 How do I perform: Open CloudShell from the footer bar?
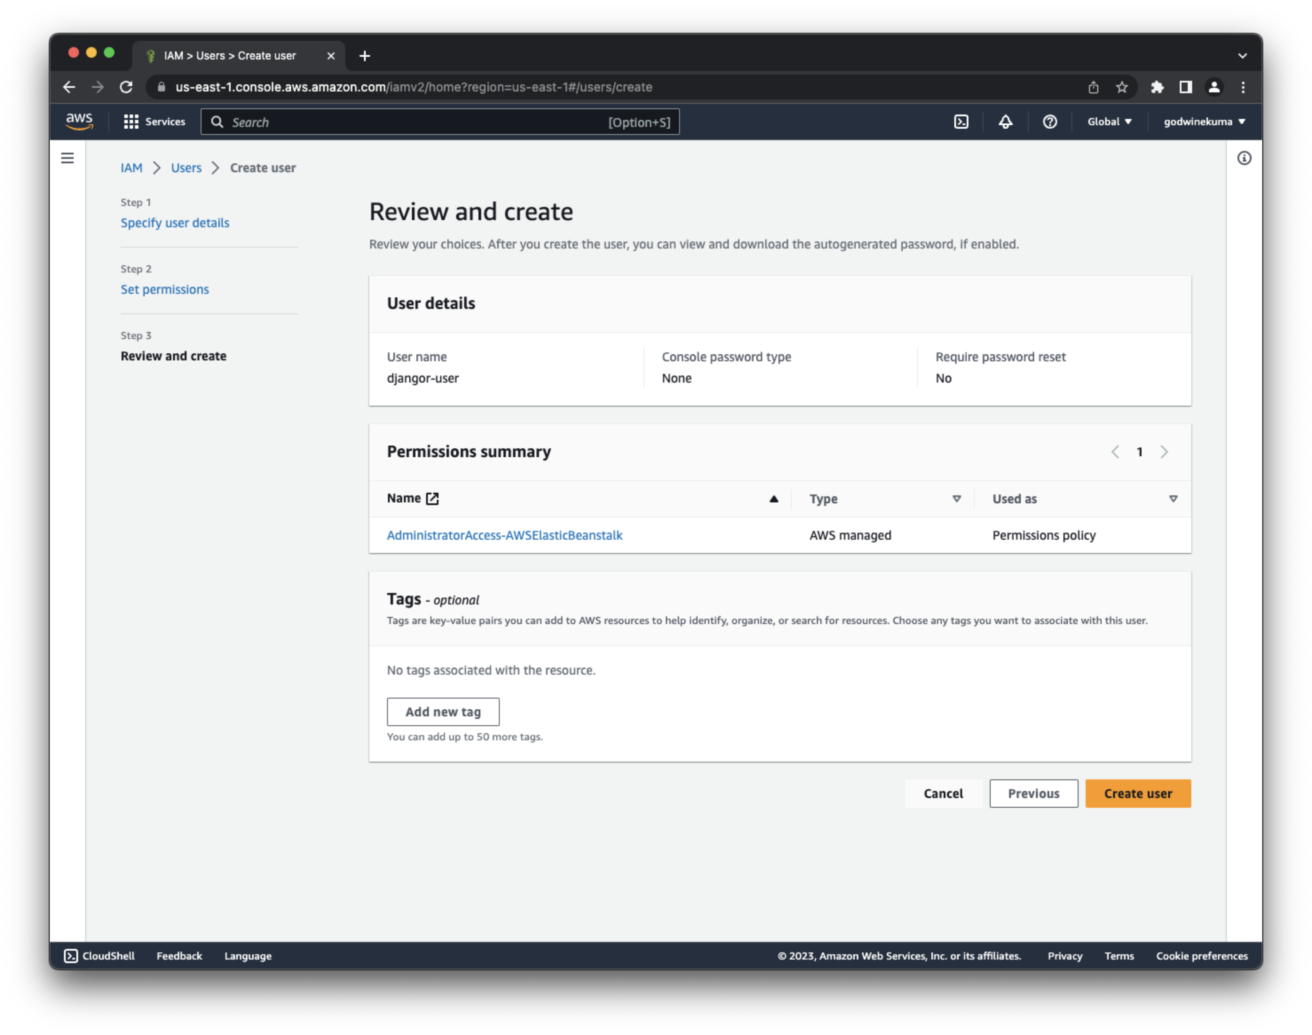pyautogui.click(x=100, y=956)
